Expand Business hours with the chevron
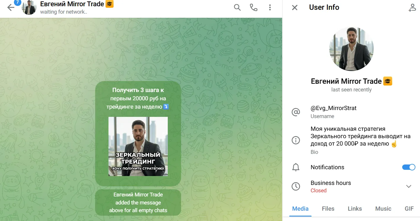The image size is (420, 221). (x=409, y=186)
